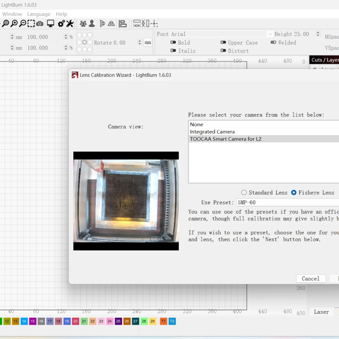
Task: Click the Zoom In magnifier icon
Action: (14, 23)
